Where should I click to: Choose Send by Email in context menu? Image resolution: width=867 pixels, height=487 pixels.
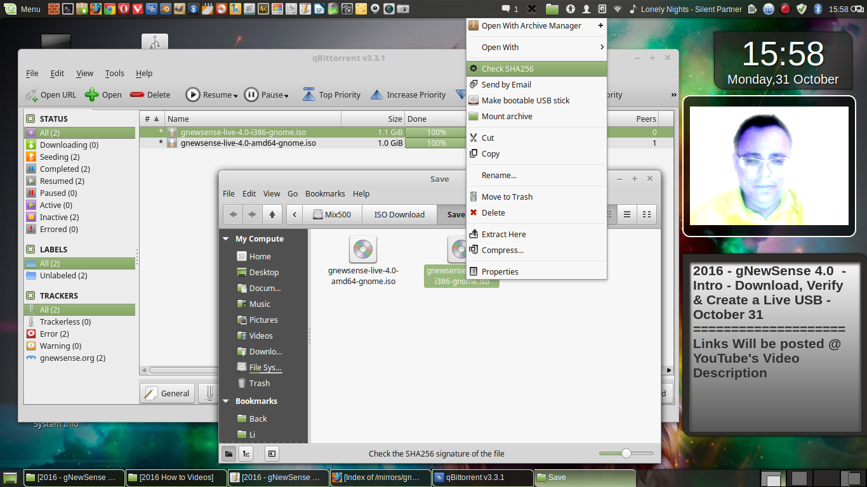point(536,84)
